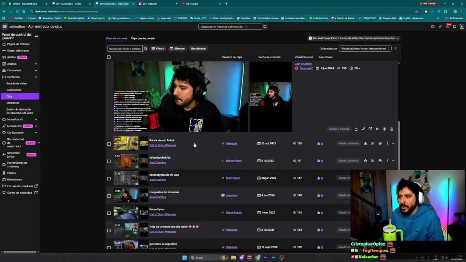Switch to Clips que he creado tab
Screen dimensions: 466x262
[143, 38]
